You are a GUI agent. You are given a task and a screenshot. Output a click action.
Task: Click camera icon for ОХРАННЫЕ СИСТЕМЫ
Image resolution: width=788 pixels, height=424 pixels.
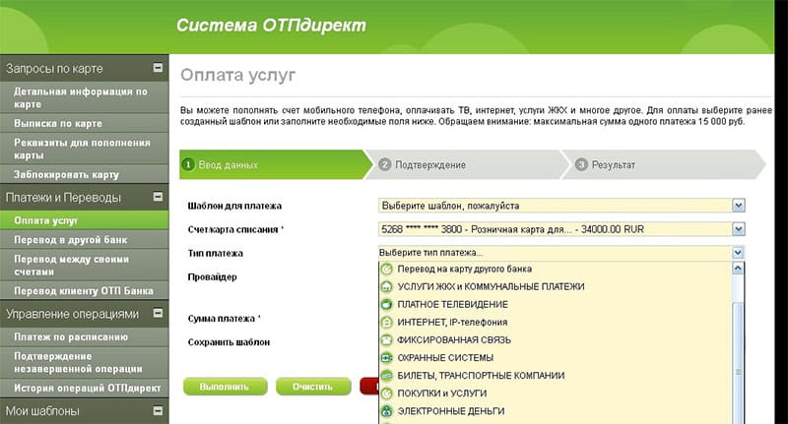(386, 358)
